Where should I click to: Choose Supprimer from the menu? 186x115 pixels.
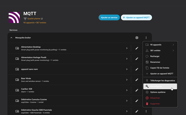click(x=160, y=104)
